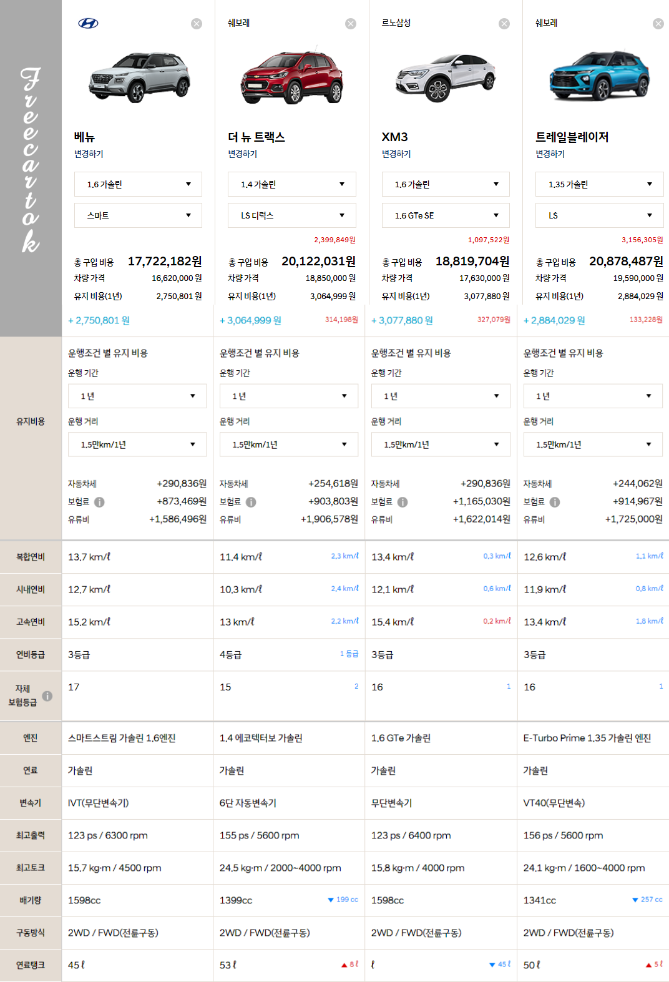This screenshot has height=982, width=669.
Task: Open 운행 기간 1년 dropdown for 더 뉴 트랙스
Action: coord(289,396)
